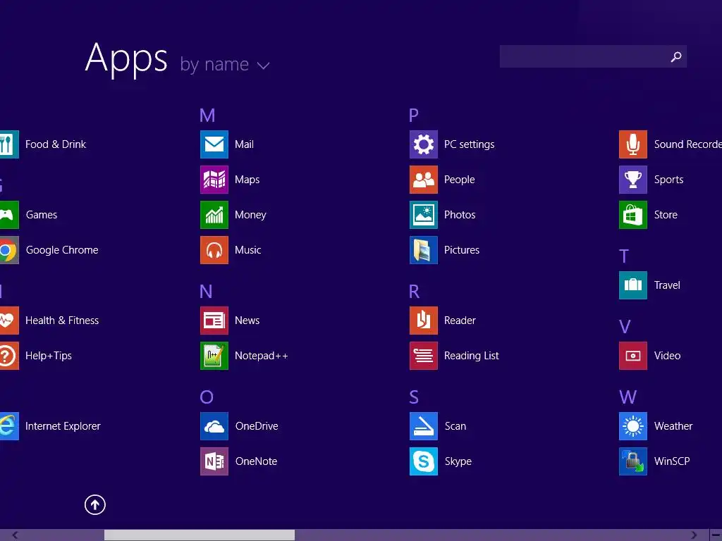The width and height of the screenshot is (722, 541).
Task: Select the N letter group header
Action: (x=206, y=291)
